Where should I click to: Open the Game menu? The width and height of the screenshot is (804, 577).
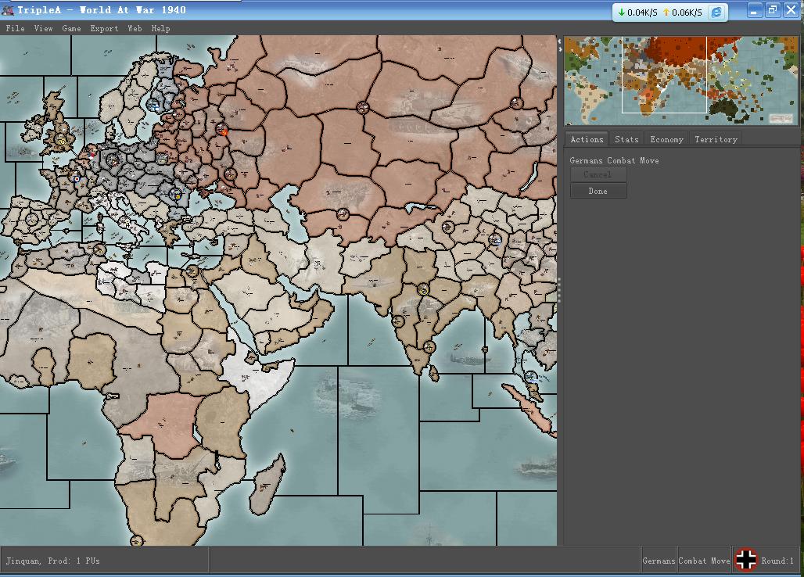[x=71, y=29]
